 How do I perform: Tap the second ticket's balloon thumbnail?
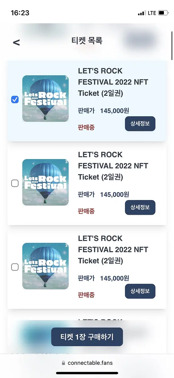[46, 182]
